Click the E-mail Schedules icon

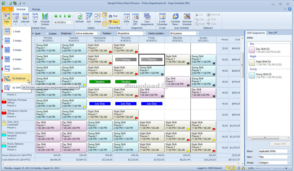(x=162, y=19)
